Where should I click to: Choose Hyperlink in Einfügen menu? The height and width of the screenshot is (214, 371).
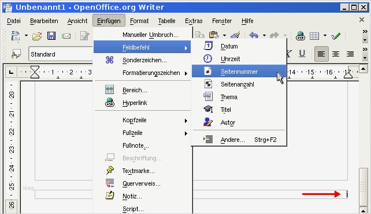(x=142, y=103)
